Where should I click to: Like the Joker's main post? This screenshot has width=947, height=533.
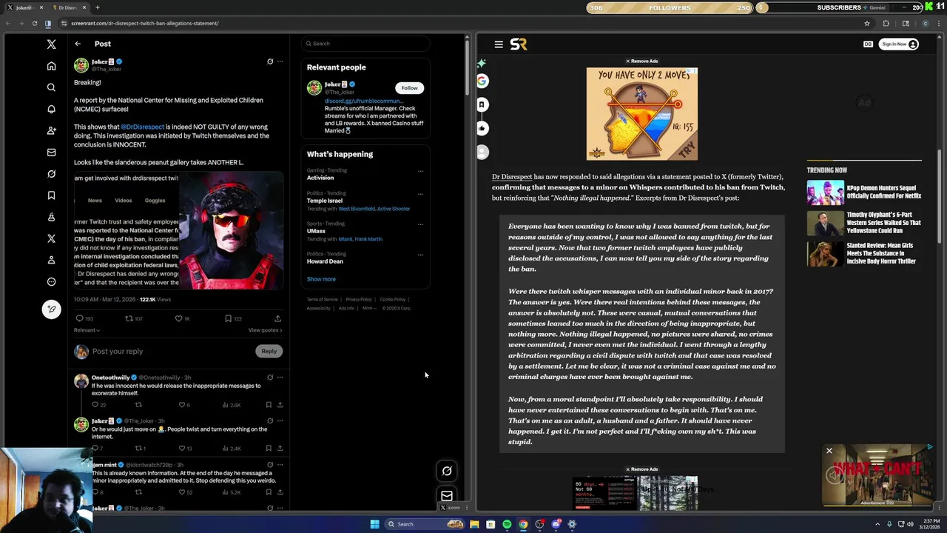pos(178,318)
